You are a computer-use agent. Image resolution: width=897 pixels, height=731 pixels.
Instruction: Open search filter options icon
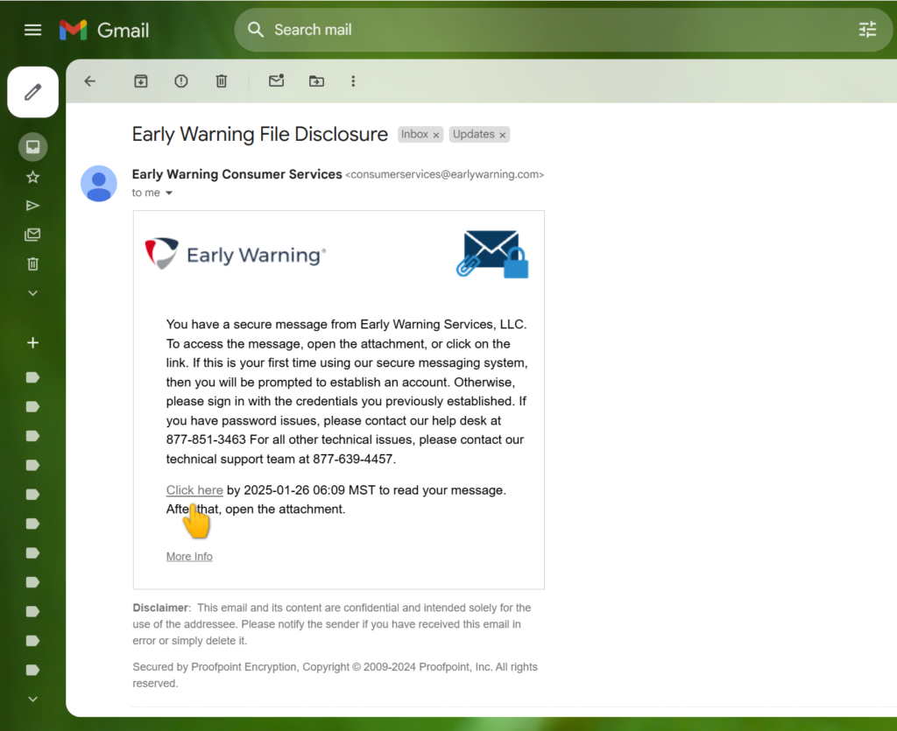coord(867,30)
